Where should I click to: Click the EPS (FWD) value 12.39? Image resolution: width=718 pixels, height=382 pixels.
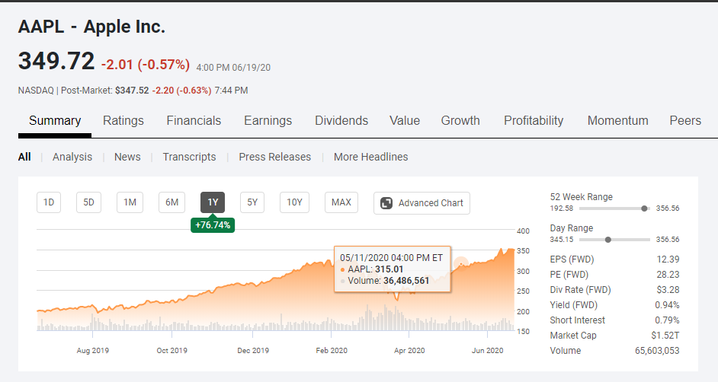point(668,259)
